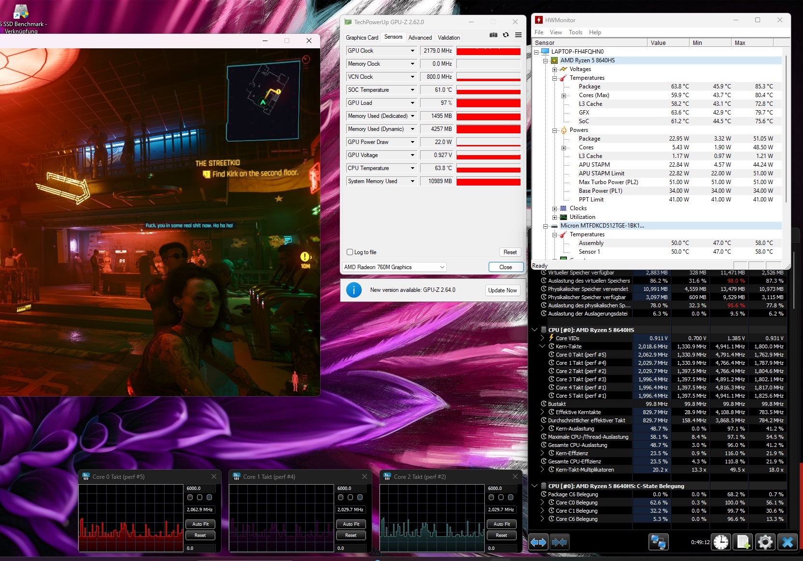Click the Powers flame icon in HWMonitor

click(x=564, y=130)
